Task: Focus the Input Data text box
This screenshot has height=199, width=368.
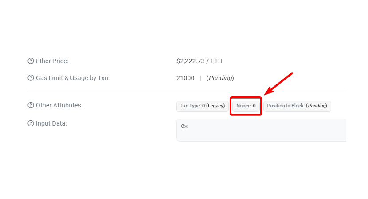Action: pos(261,130)
